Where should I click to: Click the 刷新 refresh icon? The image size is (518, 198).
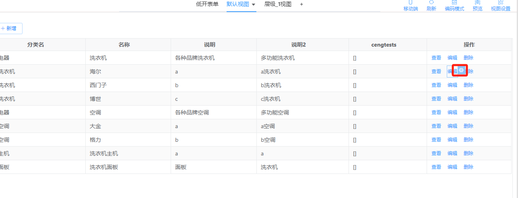click(431, 5)
